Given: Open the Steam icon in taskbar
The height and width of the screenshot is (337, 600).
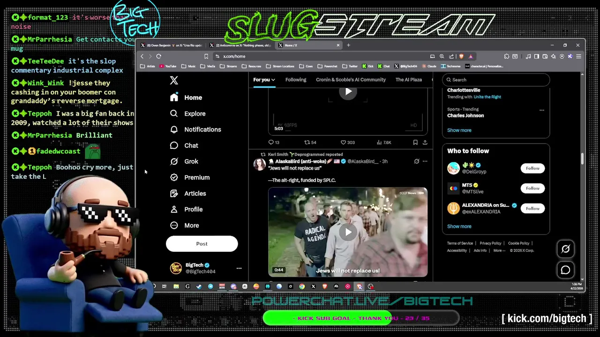Looking at the screenshot, I should click(x=199, y=286).
